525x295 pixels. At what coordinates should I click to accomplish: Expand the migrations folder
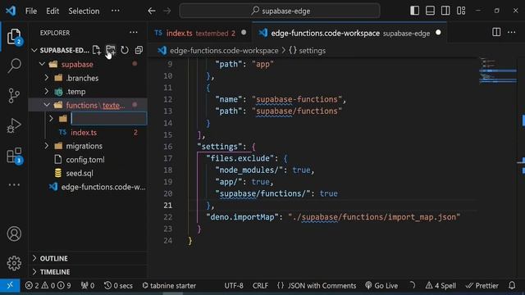[x=47, y=146]
